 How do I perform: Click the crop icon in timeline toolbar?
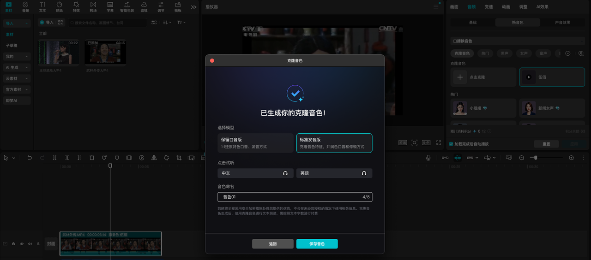(x=179, y=158)
